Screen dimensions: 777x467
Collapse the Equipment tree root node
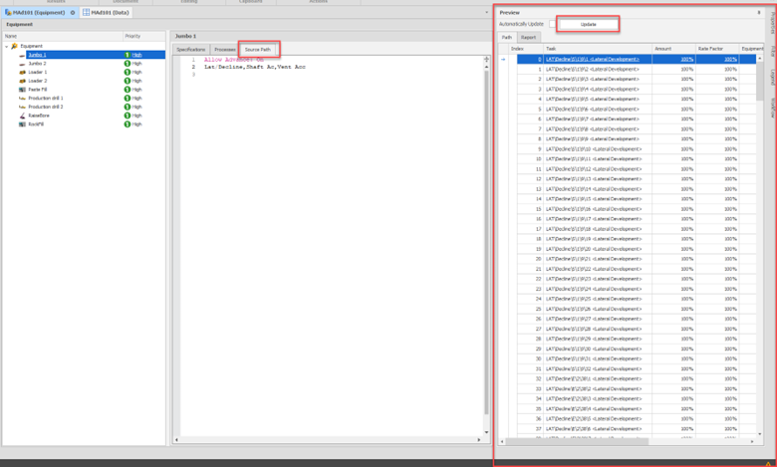6,46
